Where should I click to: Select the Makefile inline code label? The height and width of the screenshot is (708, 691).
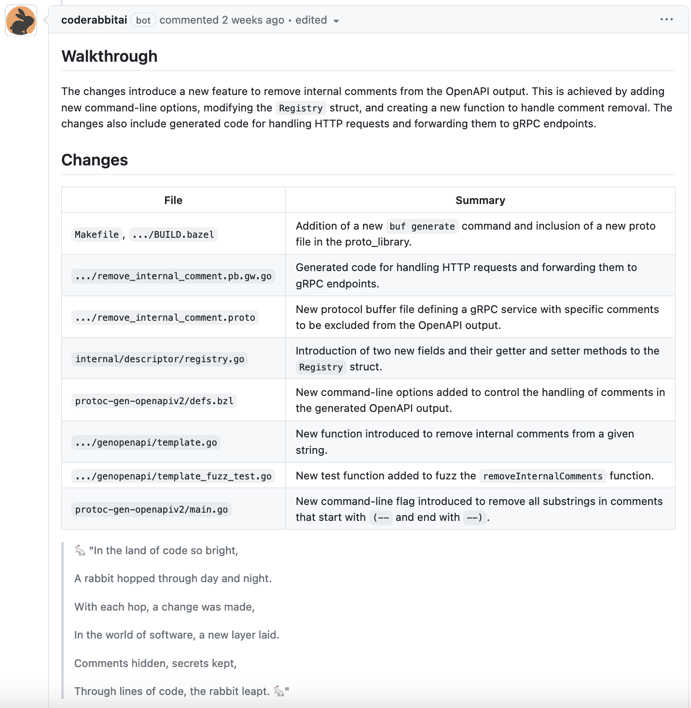click(x=96, y=234)
